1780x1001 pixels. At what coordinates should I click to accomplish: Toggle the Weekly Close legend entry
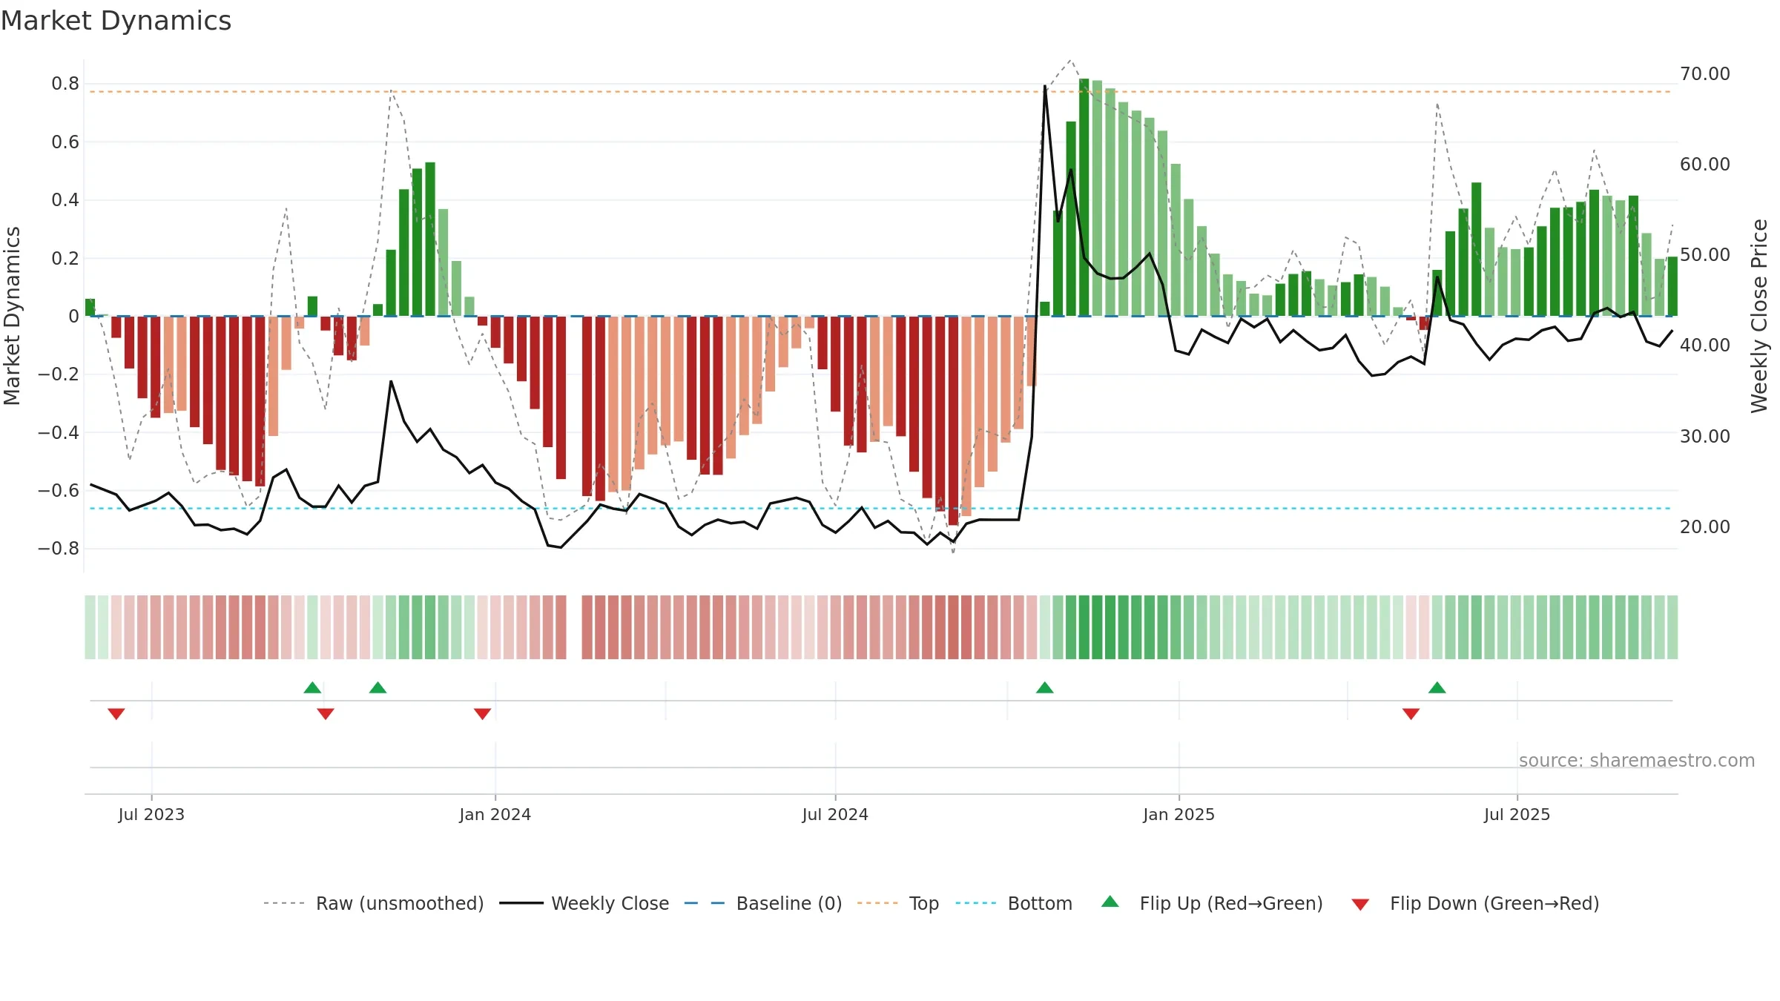click(x=584, y=903)
